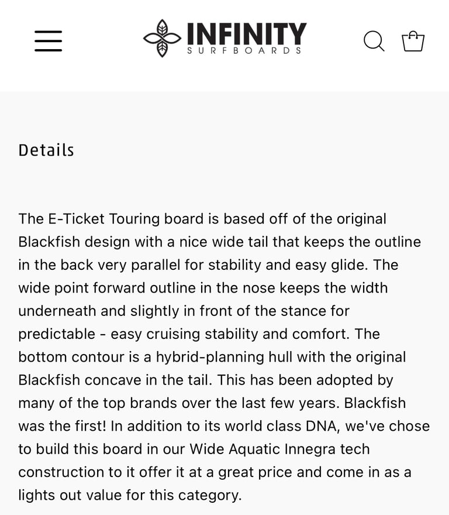
Task: Click the Infinity leaf logo emblem
Action: tap(162, 38)
